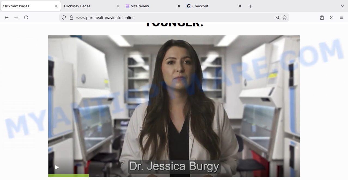Screen dimensions: 348x180
Task: Close the VitaRenew tab
Action: [x=179, y=6]
